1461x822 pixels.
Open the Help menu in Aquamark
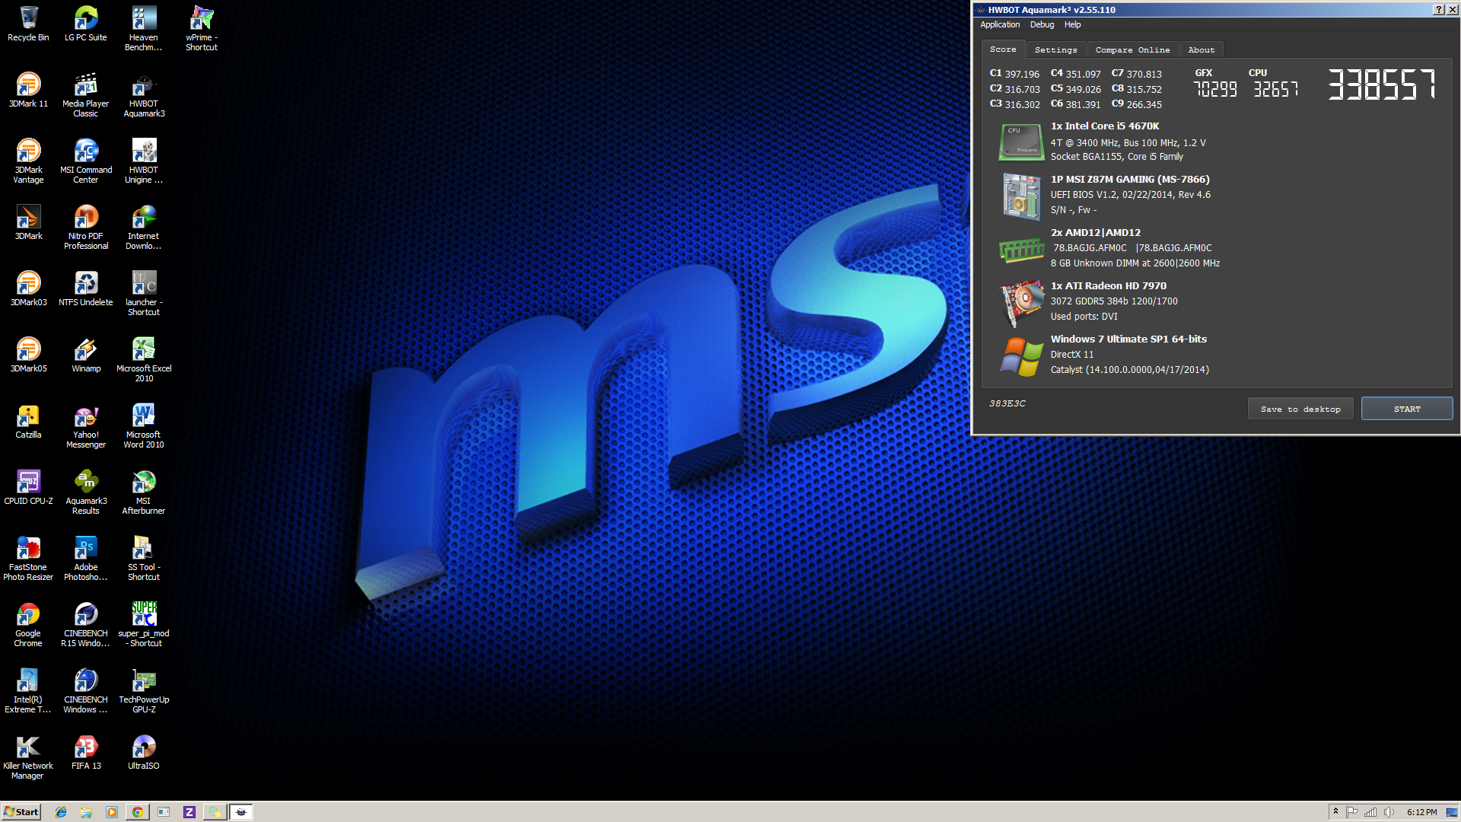(1072, 24)
